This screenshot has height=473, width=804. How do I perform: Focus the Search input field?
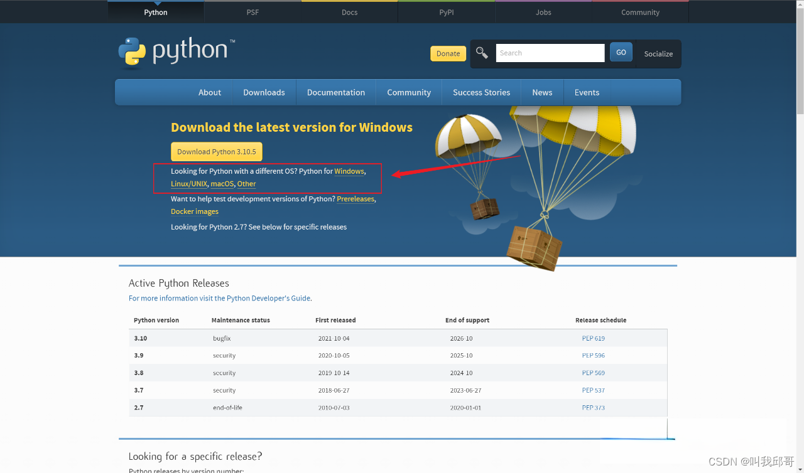[x=550, y=53]
